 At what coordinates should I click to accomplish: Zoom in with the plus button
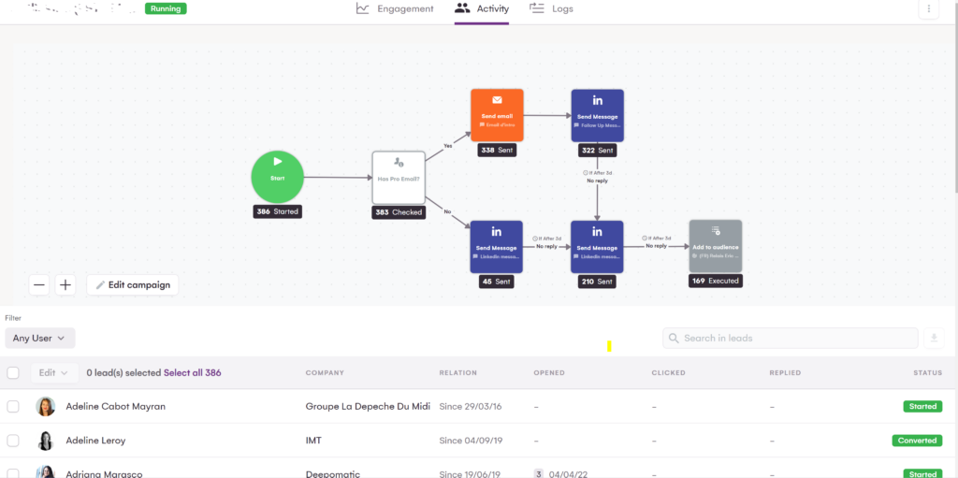65,284
